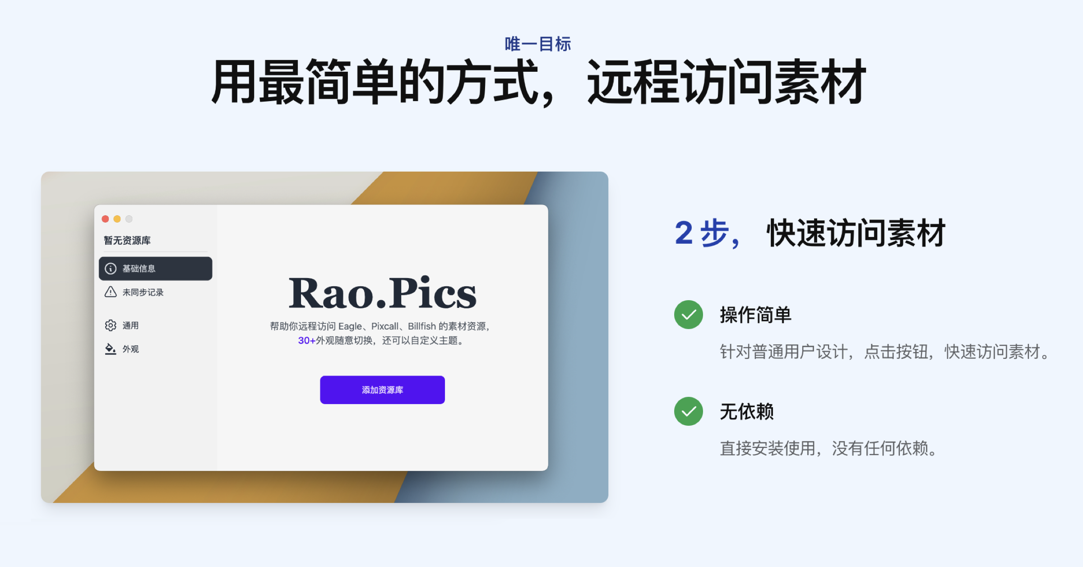Viewport: 1083px width, 567px height.
Task: Click the 添加资源库 button
Action: coord(382,390)
